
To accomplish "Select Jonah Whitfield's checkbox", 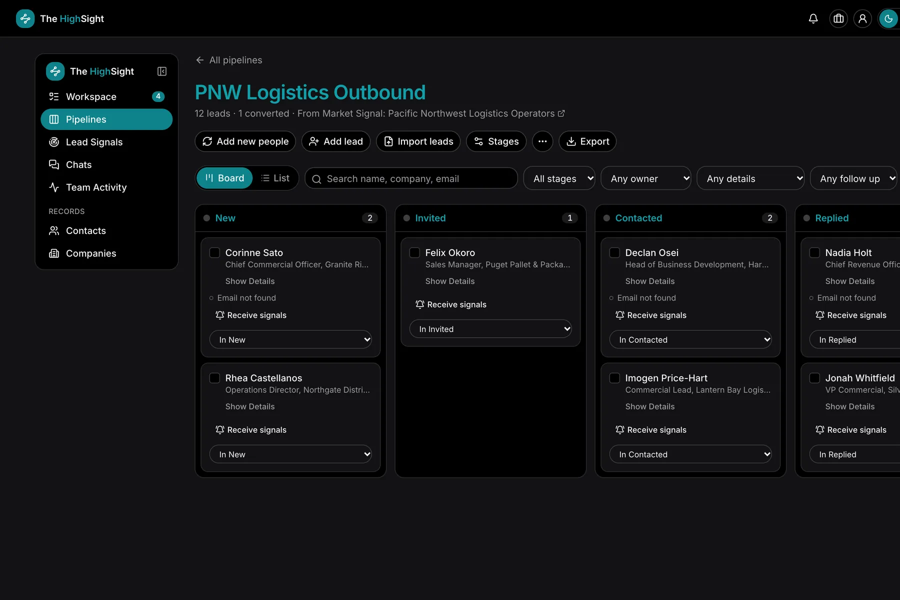I will 814,378.
